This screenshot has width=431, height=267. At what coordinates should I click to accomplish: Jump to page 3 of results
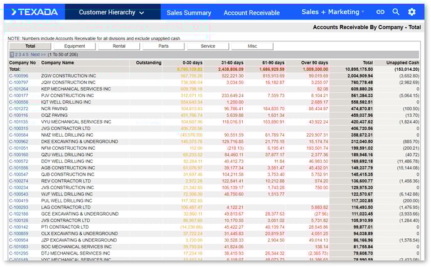(x=19, y=55)
